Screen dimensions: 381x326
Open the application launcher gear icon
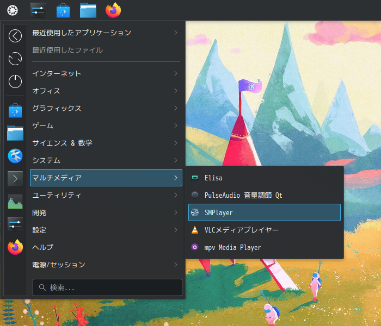pyautogui.click(x=13, y=10)
